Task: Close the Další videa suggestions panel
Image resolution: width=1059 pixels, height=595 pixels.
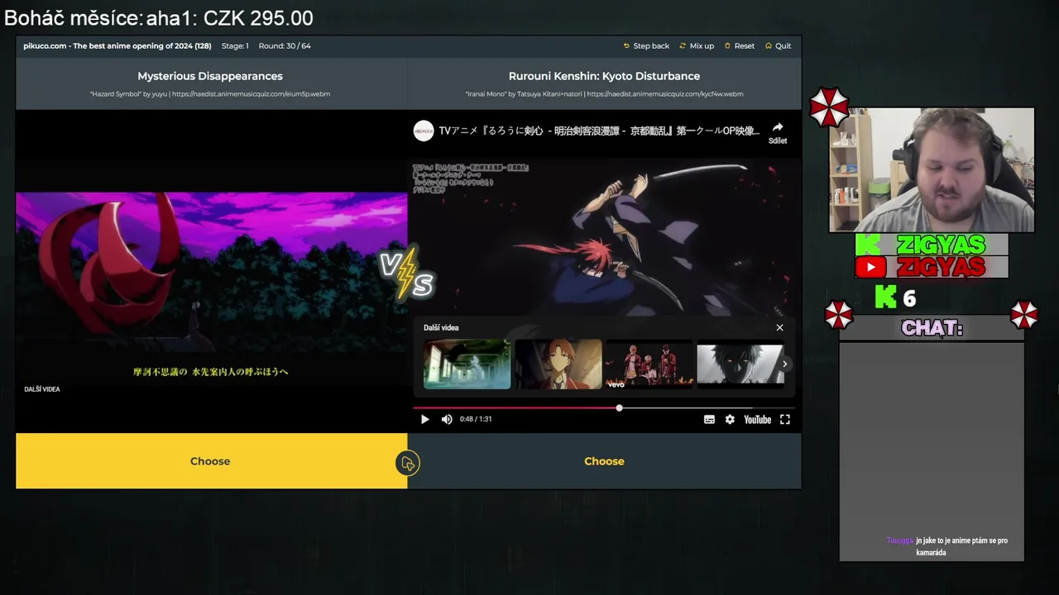Action: [x=779, y=327]
